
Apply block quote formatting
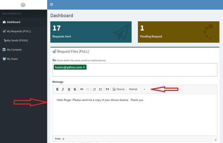coord(107,89)
